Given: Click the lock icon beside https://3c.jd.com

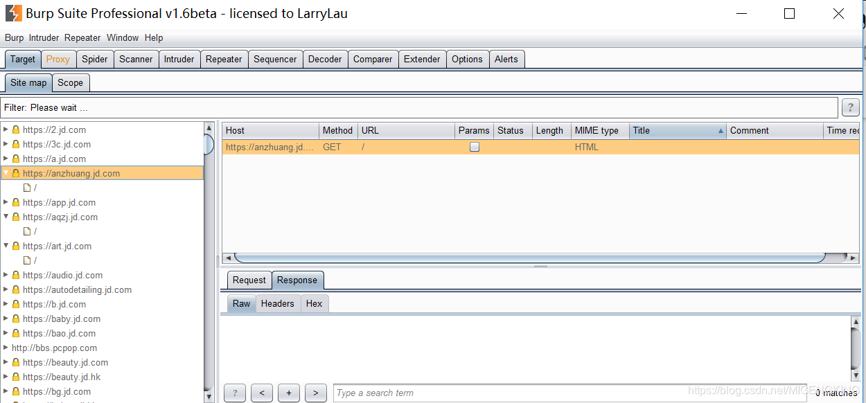Looking at the screenshot, I should [x=16, y=144].
